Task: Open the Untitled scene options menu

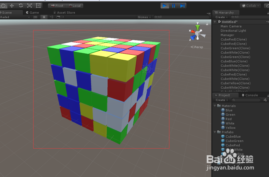Action: (268, 22)
